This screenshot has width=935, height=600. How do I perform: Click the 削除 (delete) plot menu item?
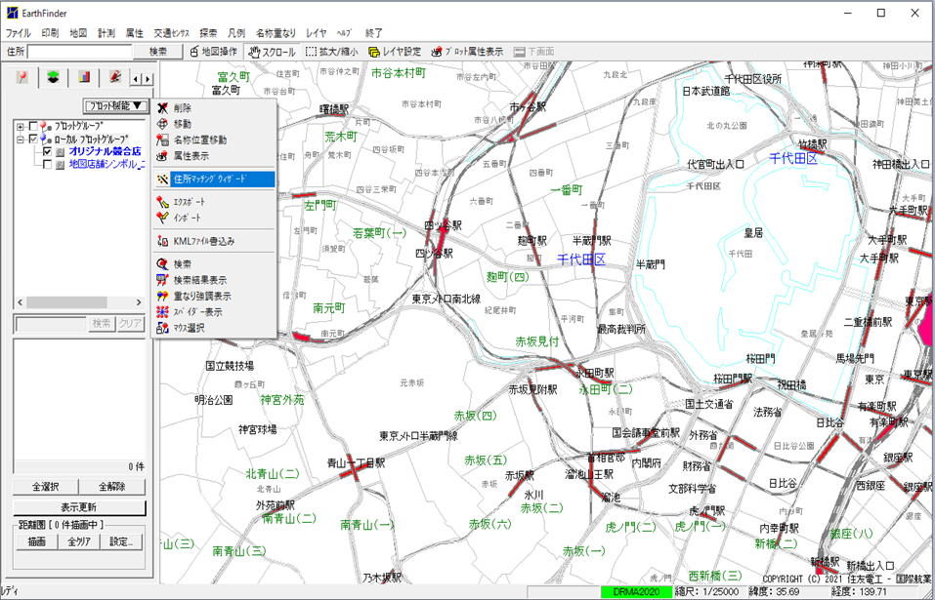[x=183, y=108]
